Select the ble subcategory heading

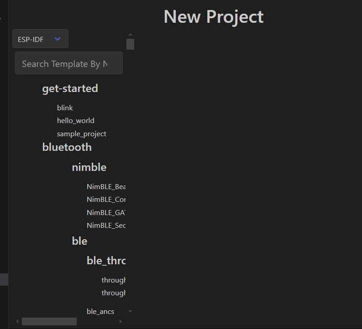(79, 241)
